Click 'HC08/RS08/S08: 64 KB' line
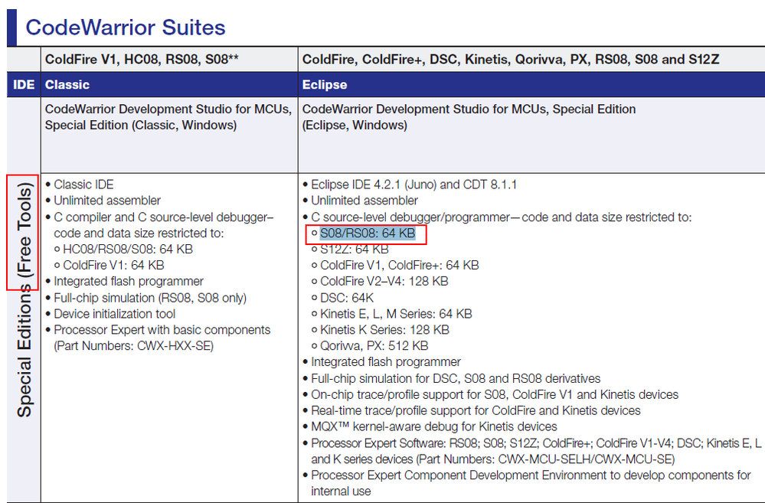The image size is (765, 503). tap(128, 250)
